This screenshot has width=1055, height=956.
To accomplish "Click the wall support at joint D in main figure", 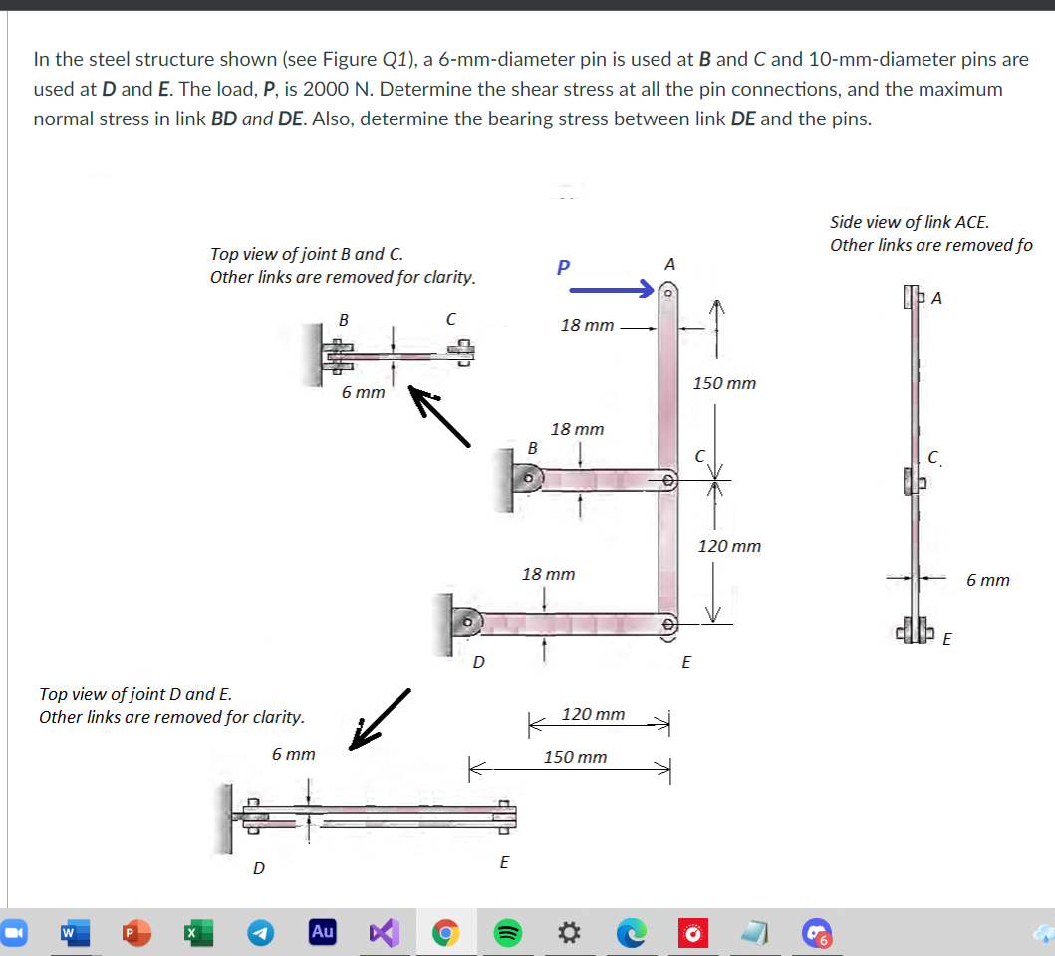I will [x=442, y=625].
